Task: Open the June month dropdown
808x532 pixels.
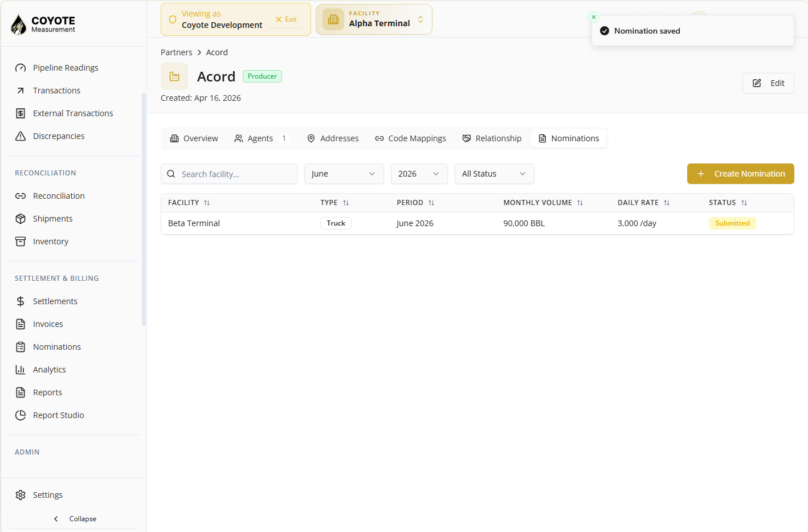Action: pos(344,174)
